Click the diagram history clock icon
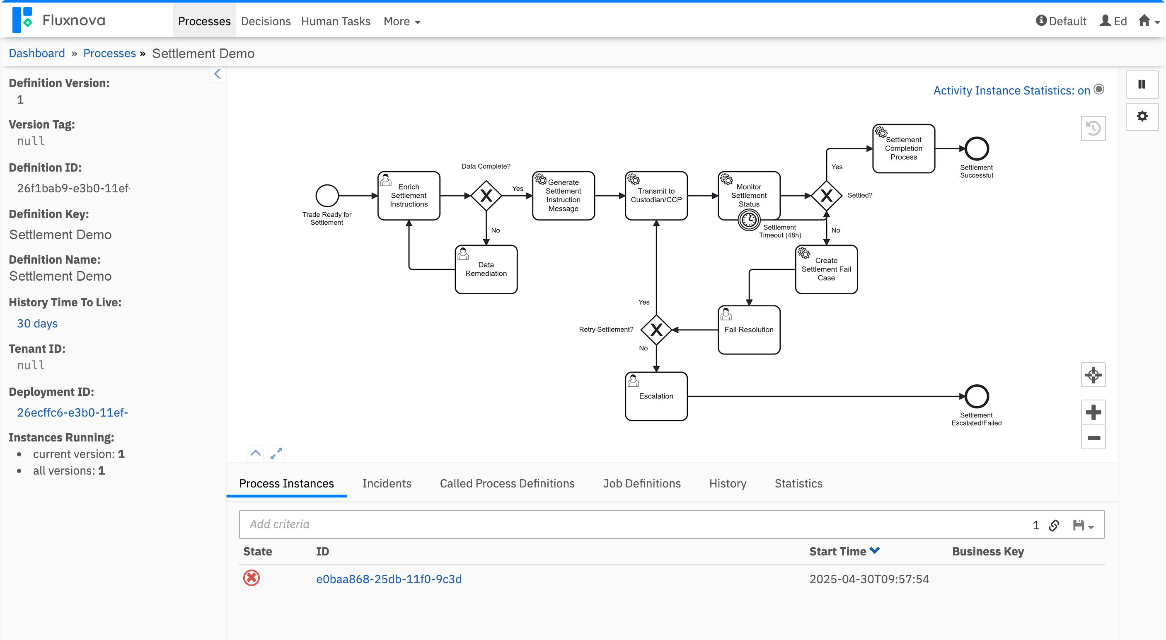This screenshot has width=1166, height=640. pyautogui.click(x=1093, y=128)
